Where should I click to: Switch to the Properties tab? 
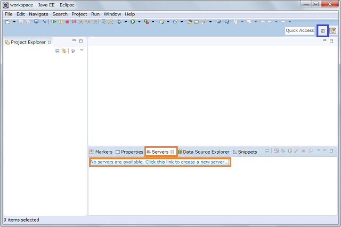(x=129, y=152)
